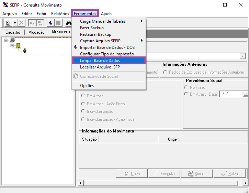Choose Limpar Base de Dados
This screenshot has width=249, height=193.
(x=109, y=61)
